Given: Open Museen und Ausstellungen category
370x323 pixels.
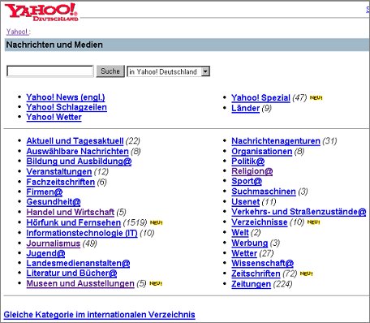Looking at the screenshot, I should click(80, 283).
